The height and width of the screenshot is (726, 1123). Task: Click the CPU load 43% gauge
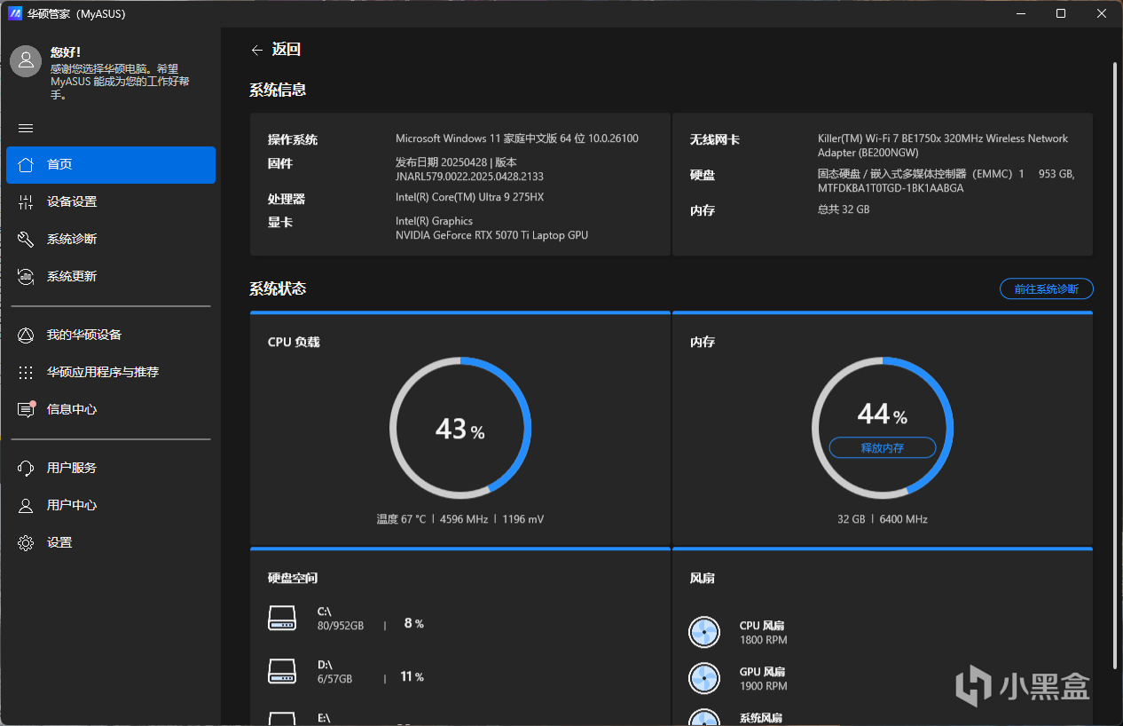(460, 430)
